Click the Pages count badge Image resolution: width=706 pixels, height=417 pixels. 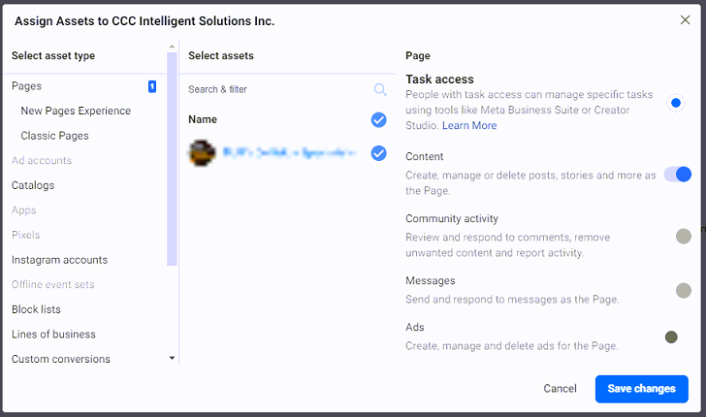click(x=152, y=86)
